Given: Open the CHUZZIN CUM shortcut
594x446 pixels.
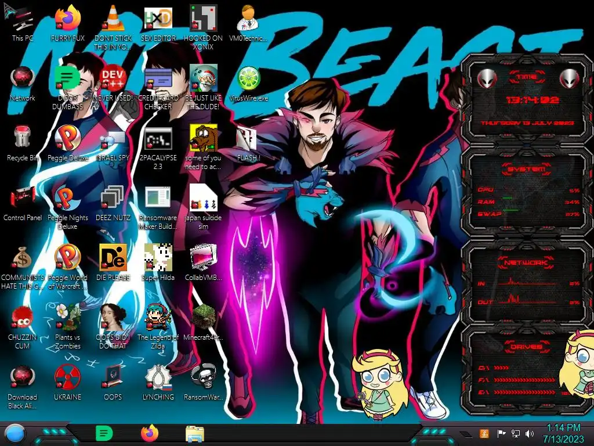Looking at the screenshot, I should click(23, 318).
